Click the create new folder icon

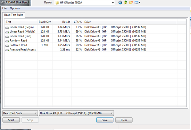[131, 2]
